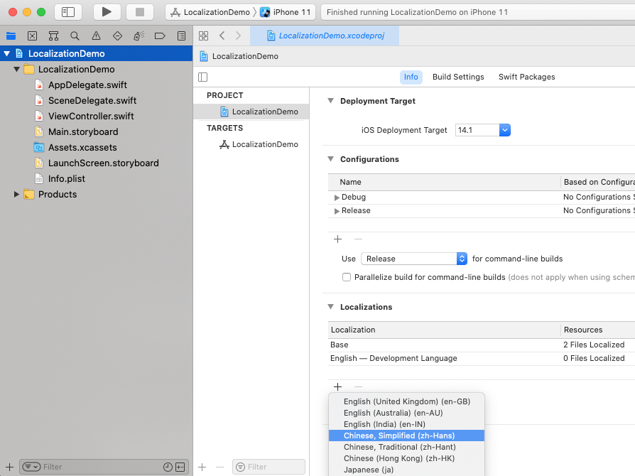Expand the Debug configuration row

coord(337,197)
